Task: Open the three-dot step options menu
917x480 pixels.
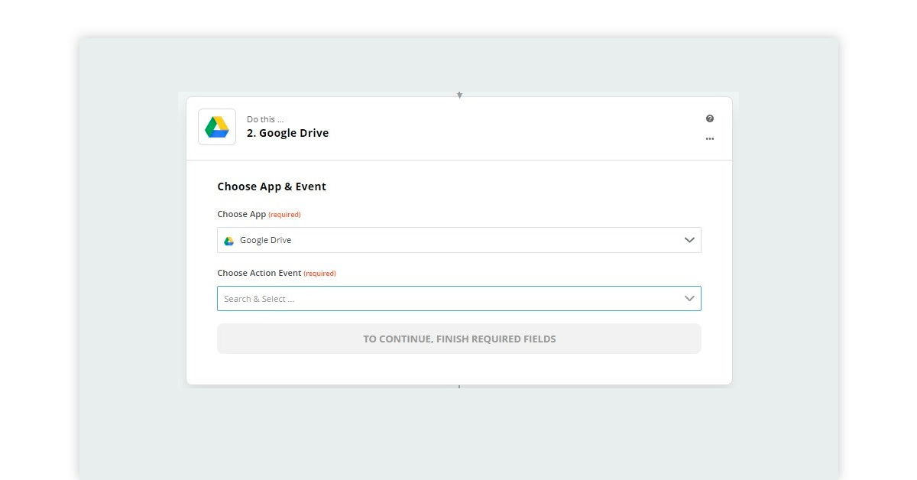Action: point(710,138)
